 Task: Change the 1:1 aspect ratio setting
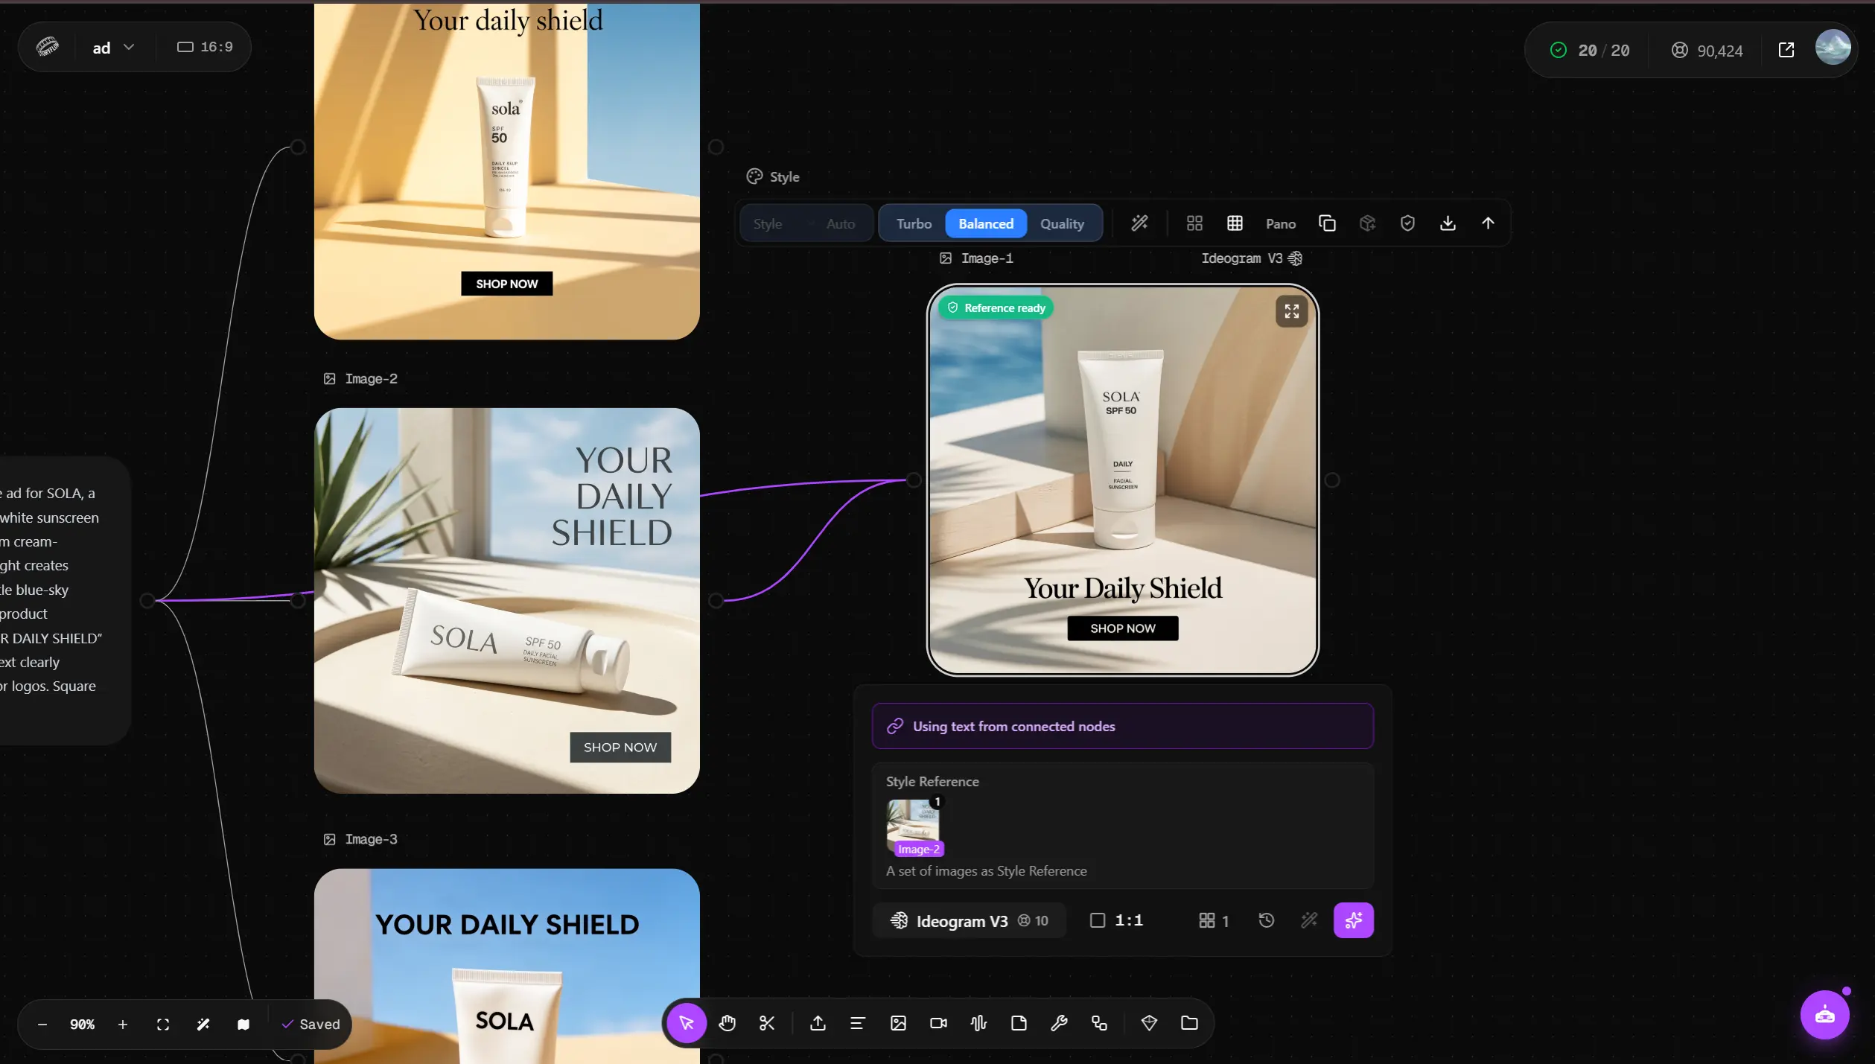(x=1116, y=921)
